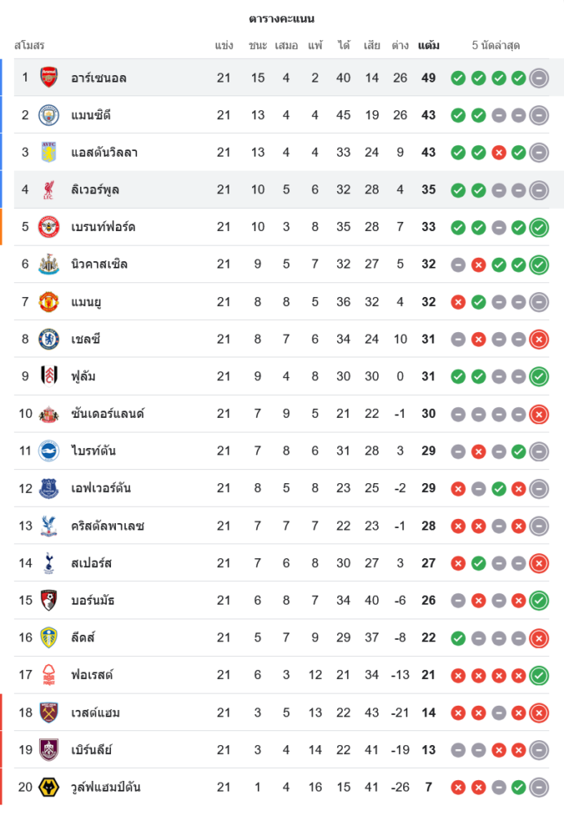Open the แมนยู team link

click(87, 302)
